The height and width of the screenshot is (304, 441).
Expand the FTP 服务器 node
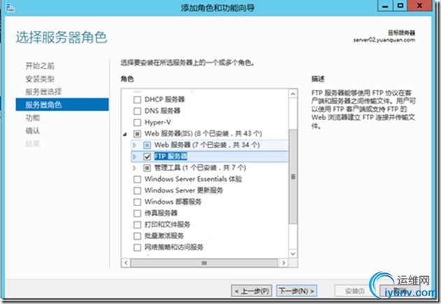pos(135,157)
